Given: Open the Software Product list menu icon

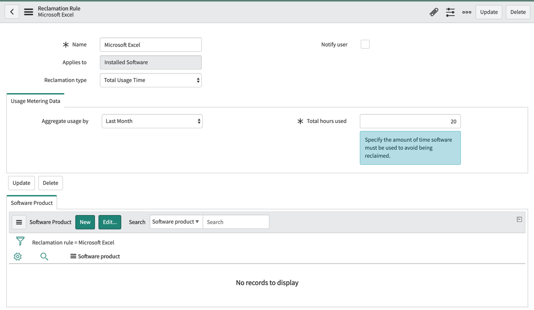Looking at the screenshot, I should click(19, 222).
